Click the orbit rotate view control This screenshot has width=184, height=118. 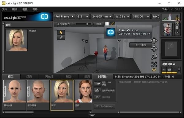[x=154, y=40]
